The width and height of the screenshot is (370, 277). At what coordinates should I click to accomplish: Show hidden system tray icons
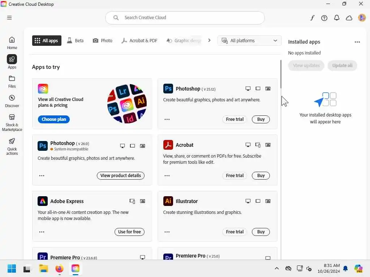pyautogui.click(x=277, y=268)
